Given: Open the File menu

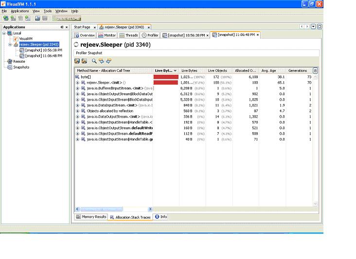Looking at the screenshot, I should coord(4,11).
